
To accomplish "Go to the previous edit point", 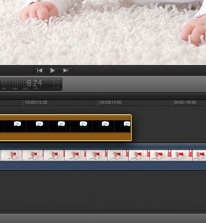I will [x=40, y=71].
